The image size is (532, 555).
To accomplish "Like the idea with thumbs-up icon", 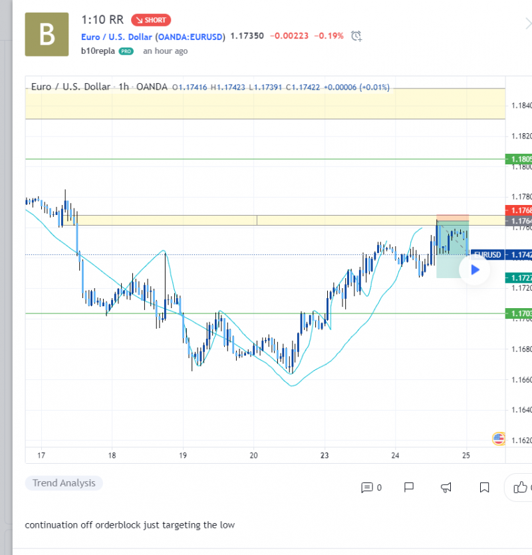I will [x=520, y=488].
